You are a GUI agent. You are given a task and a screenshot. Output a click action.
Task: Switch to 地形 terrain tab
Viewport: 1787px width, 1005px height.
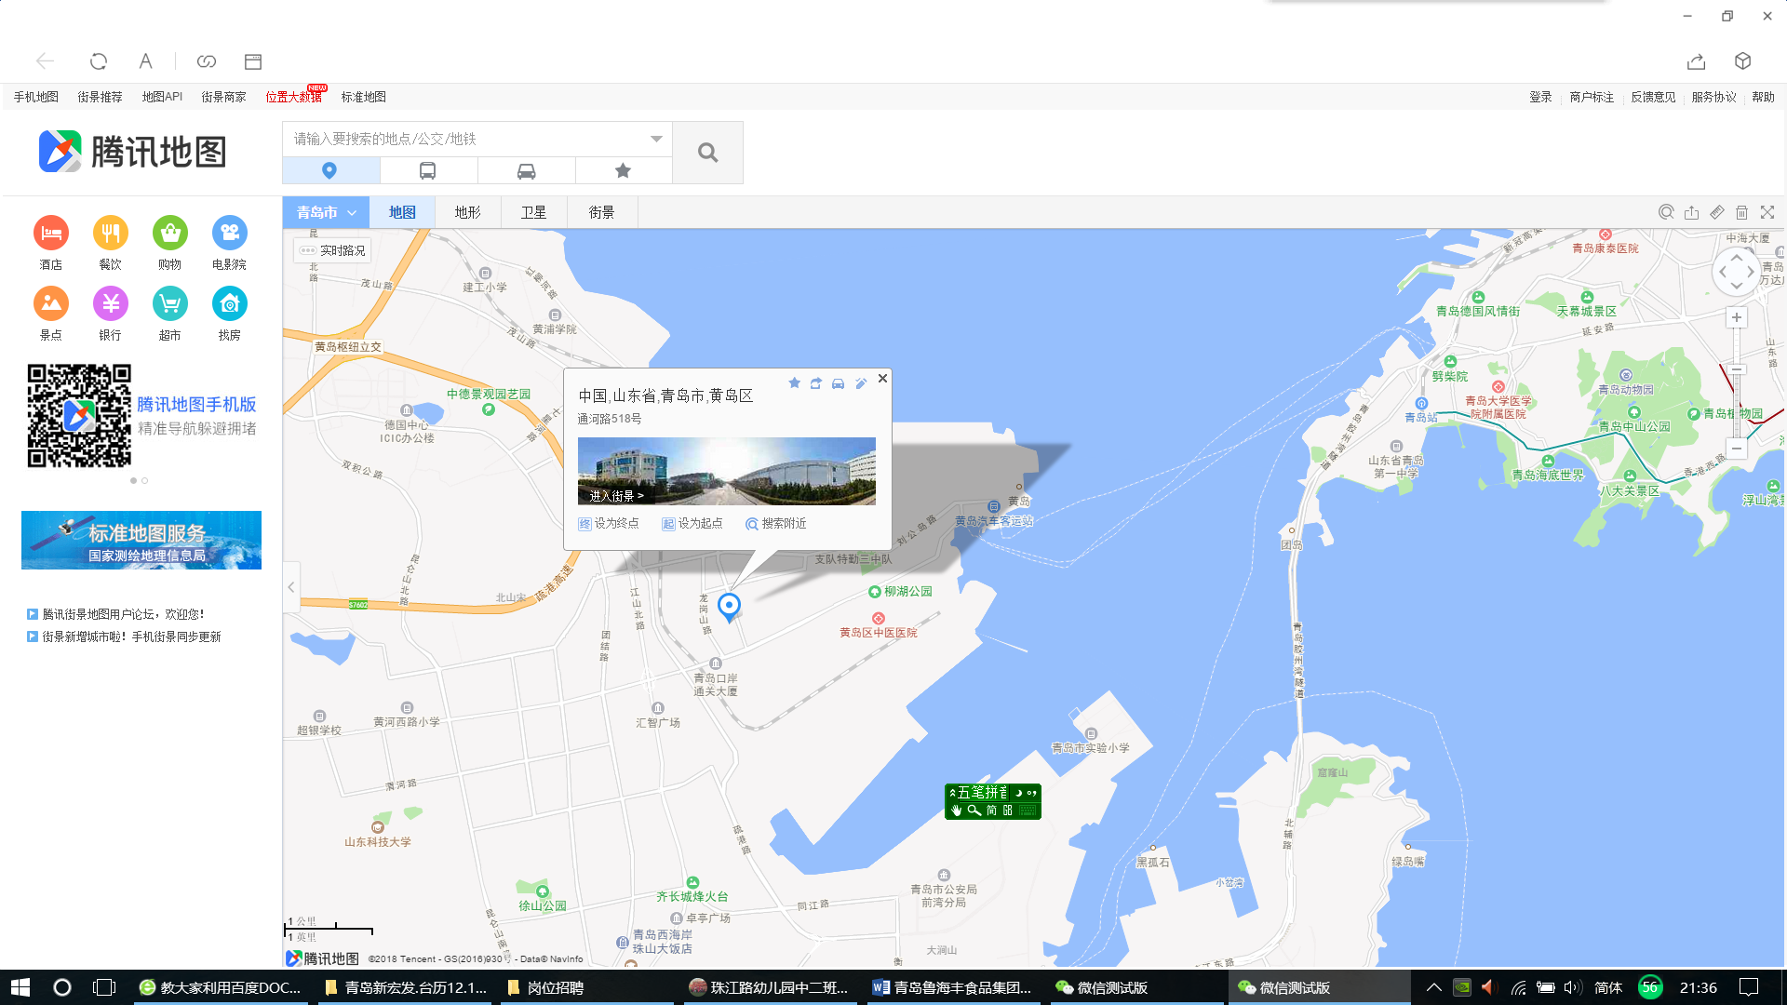coord(467,212)
